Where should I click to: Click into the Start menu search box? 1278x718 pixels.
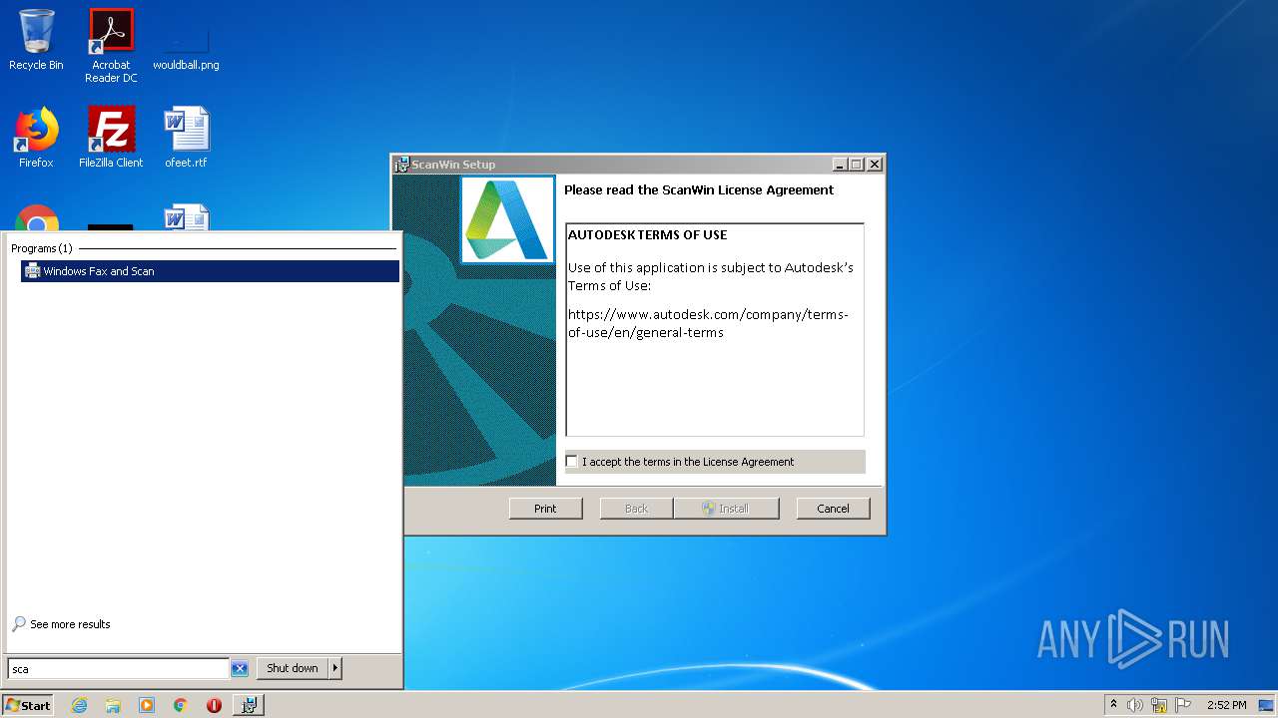pos(118,669)
